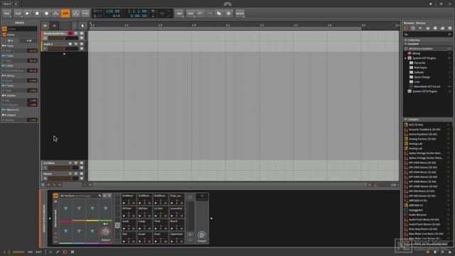Viewport: 455px width, 256px height.
Task: Mute the Audio 2 track
Action: [x=82, y=44]
